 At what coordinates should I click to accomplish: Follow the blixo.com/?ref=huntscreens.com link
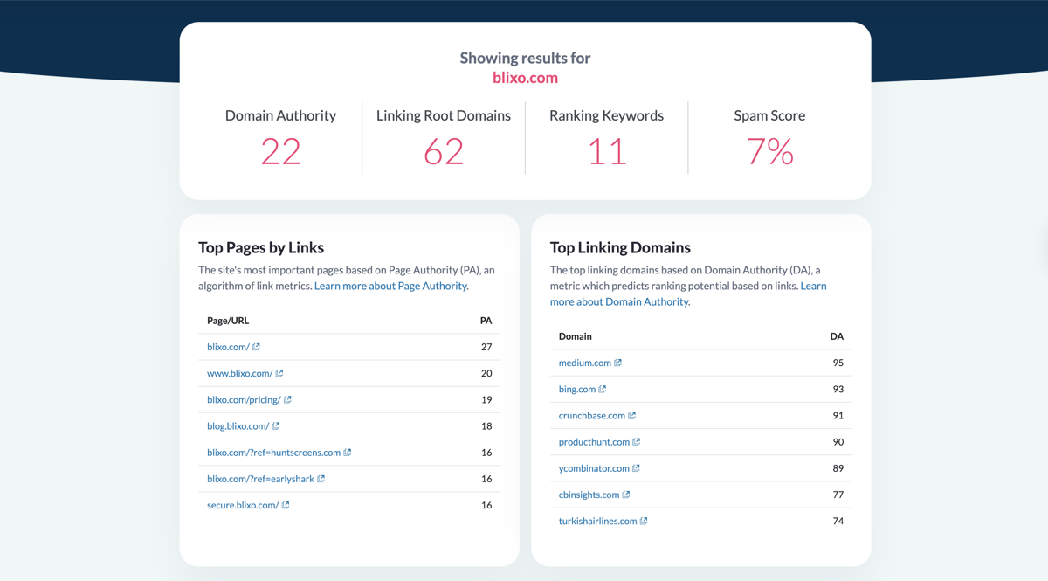(x=273, y=453)
